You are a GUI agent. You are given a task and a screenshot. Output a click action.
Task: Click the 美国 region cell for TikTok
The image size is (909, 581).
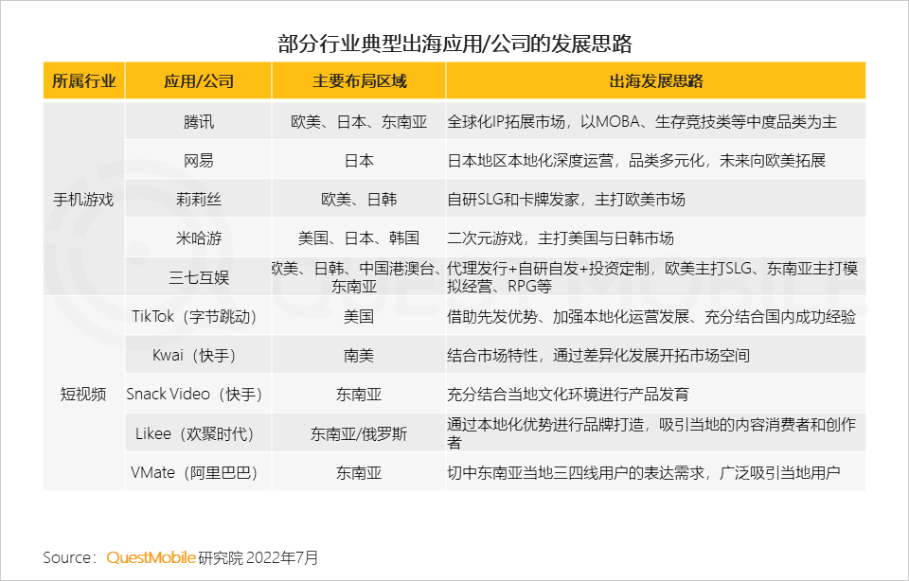click(x=360, y=316)
